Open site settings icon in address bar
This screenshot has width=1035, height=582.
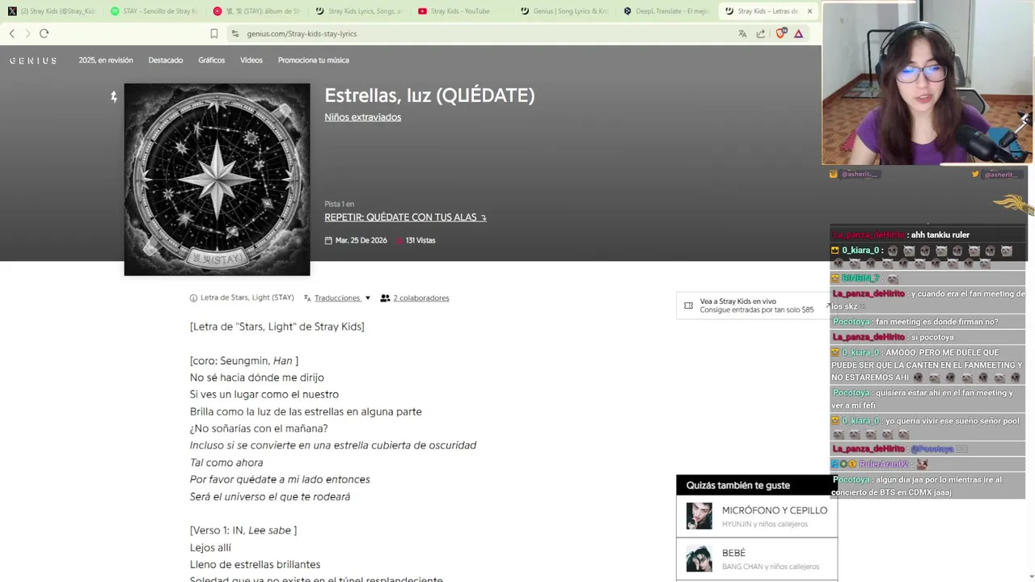click(234, 34)
